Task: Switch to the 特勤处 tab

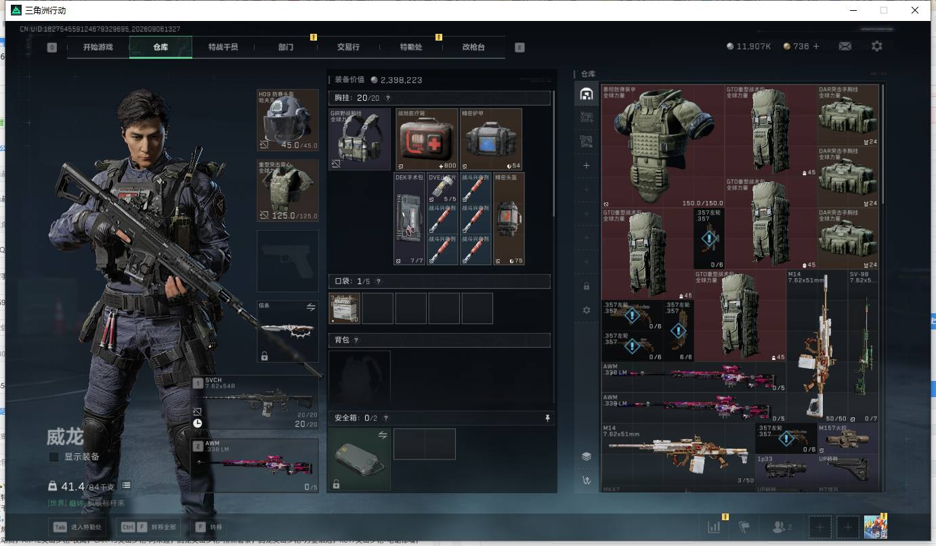Action: 411,47
